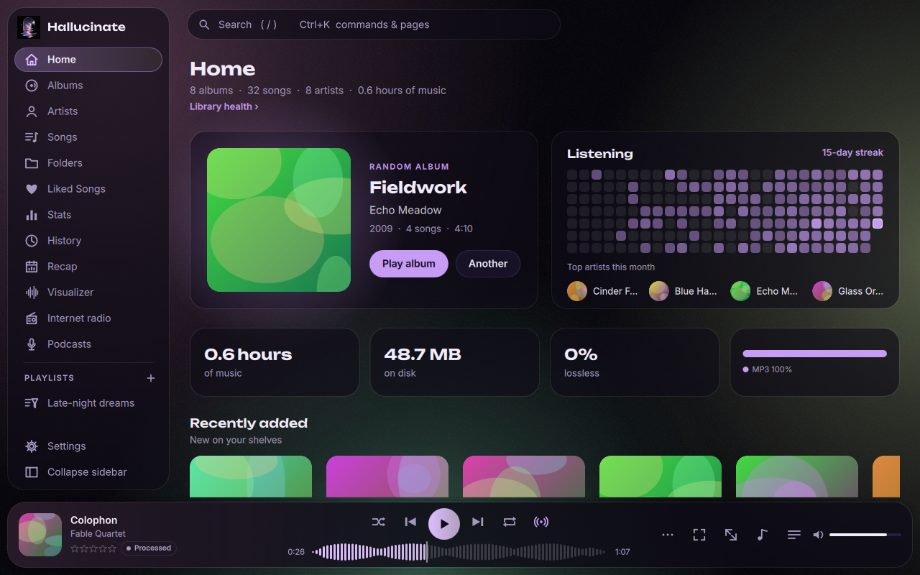
Task: Show lyrics with the music note icon
Action: tap(763, 535)
